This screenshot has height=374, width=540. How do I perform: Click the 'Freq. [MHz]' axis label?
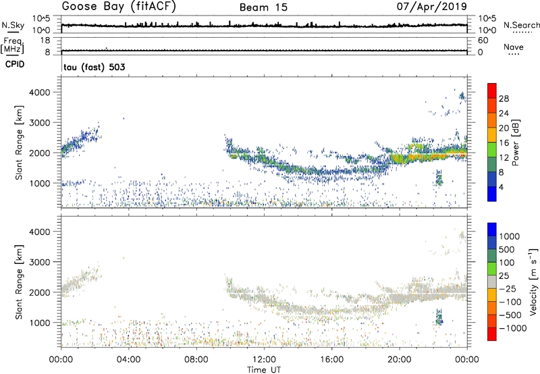pos(12,45)
